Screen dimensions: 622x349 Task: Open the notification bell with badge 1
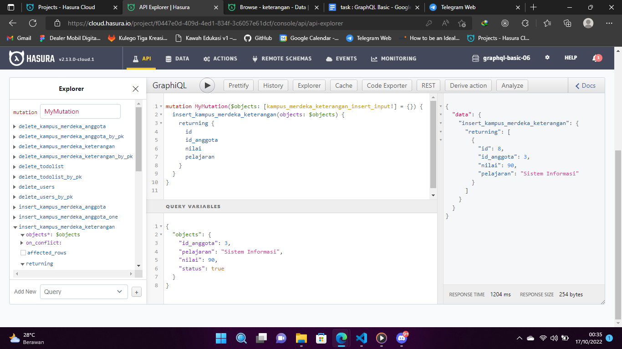point(597,58)
